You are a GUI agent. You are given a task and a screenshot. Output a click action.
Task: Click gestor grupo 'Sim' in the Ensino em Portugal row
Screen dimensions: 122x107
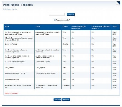pyautogui.click(x=73, y=44)
